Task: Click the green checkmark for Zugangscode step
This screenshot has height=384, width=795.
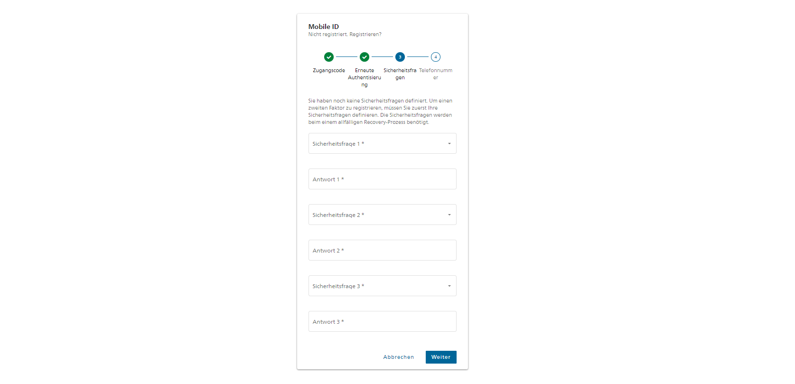Action: point(329,57)
